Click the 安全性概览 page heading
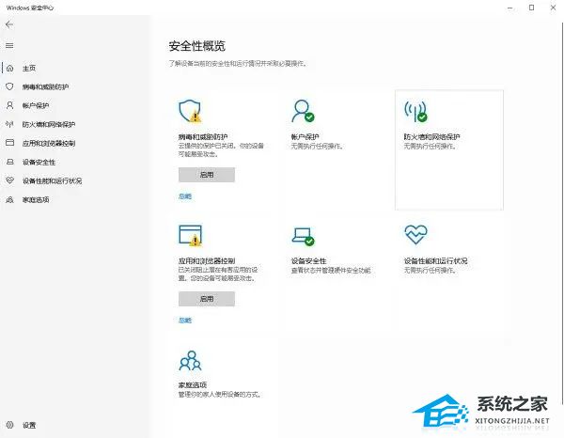564x438 pixels. [197, 46]
